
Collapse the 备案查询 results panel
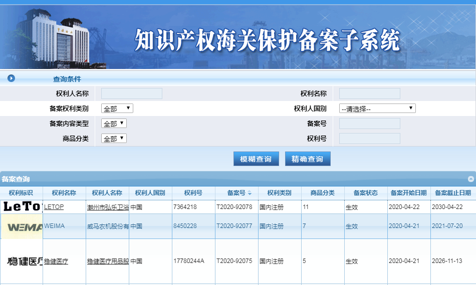pos(470,178)
